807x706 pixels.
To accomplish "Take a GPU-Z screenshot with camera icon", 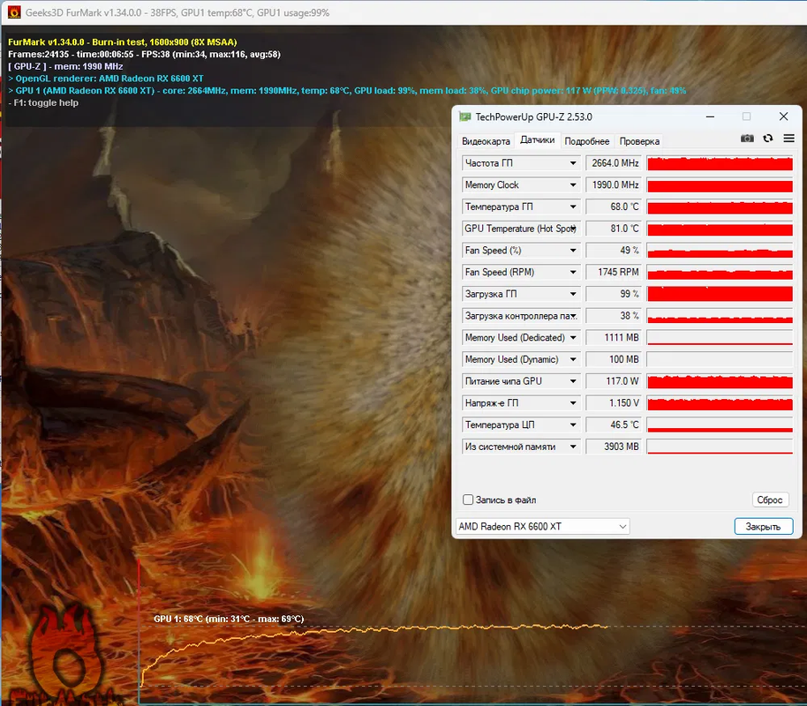I will pyautogui.click(x=747, y=139).
